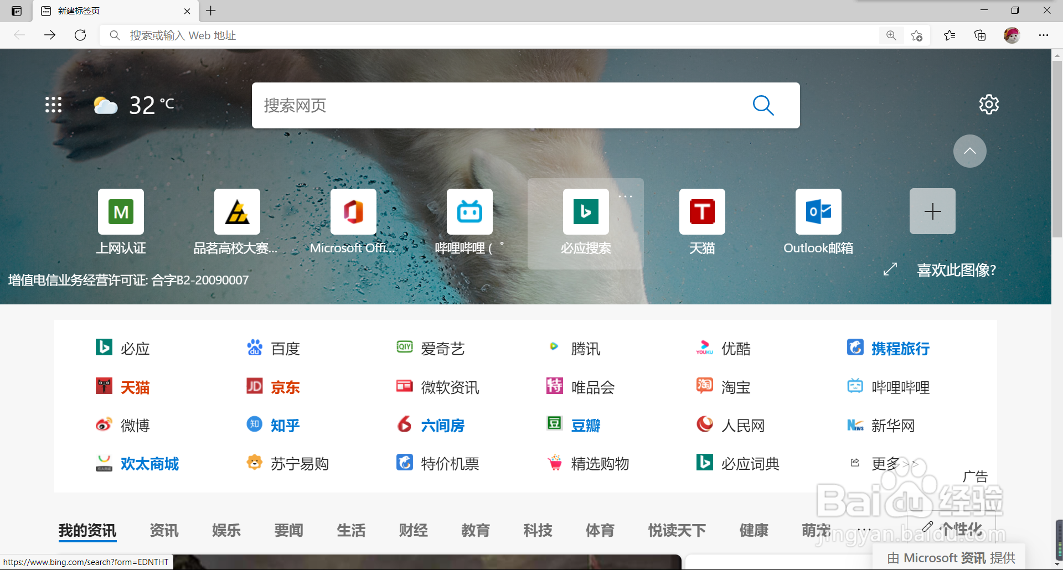Switch to the 财经 news tab
This screenshot has width=1063, height=570.
click(414, 530)
